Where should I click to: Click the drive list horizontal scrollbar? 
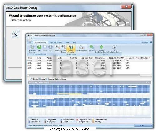click(85, 75)
